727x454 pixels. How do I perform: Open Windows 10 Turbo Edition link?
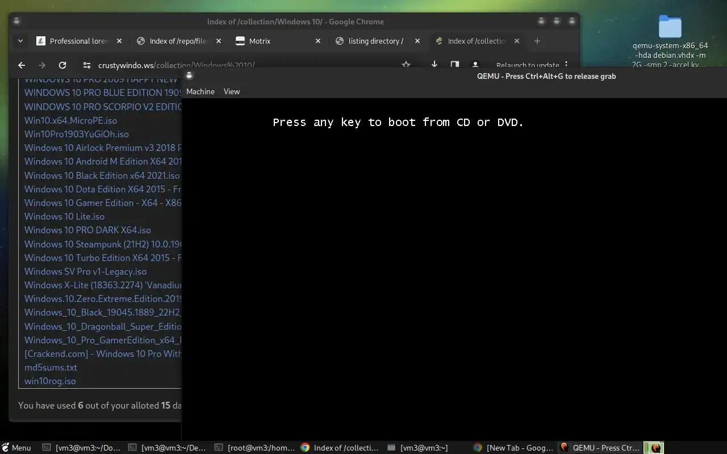[103, 258]
